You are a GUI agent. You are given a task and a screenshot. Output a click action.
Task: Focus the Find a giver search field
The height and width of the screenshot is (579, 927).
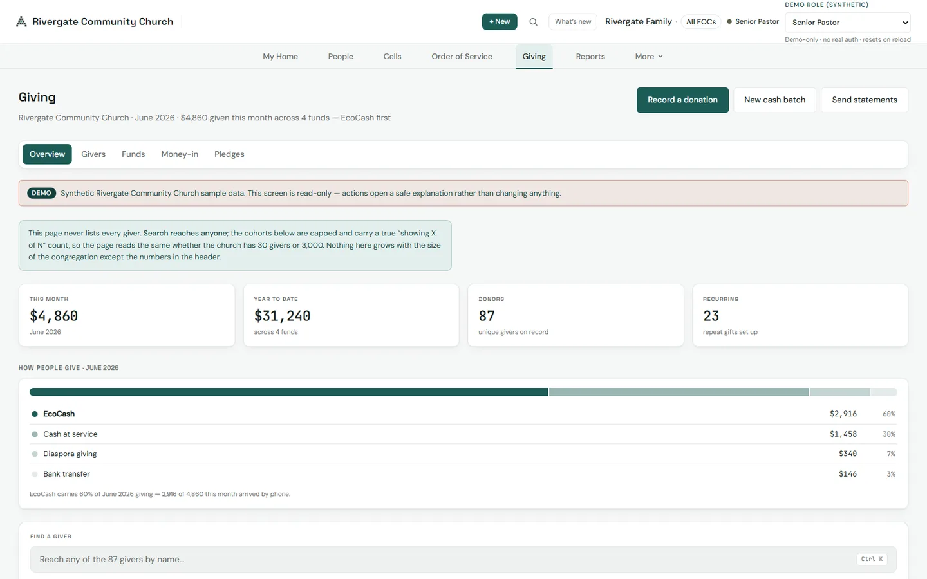(x=463, y=560)
